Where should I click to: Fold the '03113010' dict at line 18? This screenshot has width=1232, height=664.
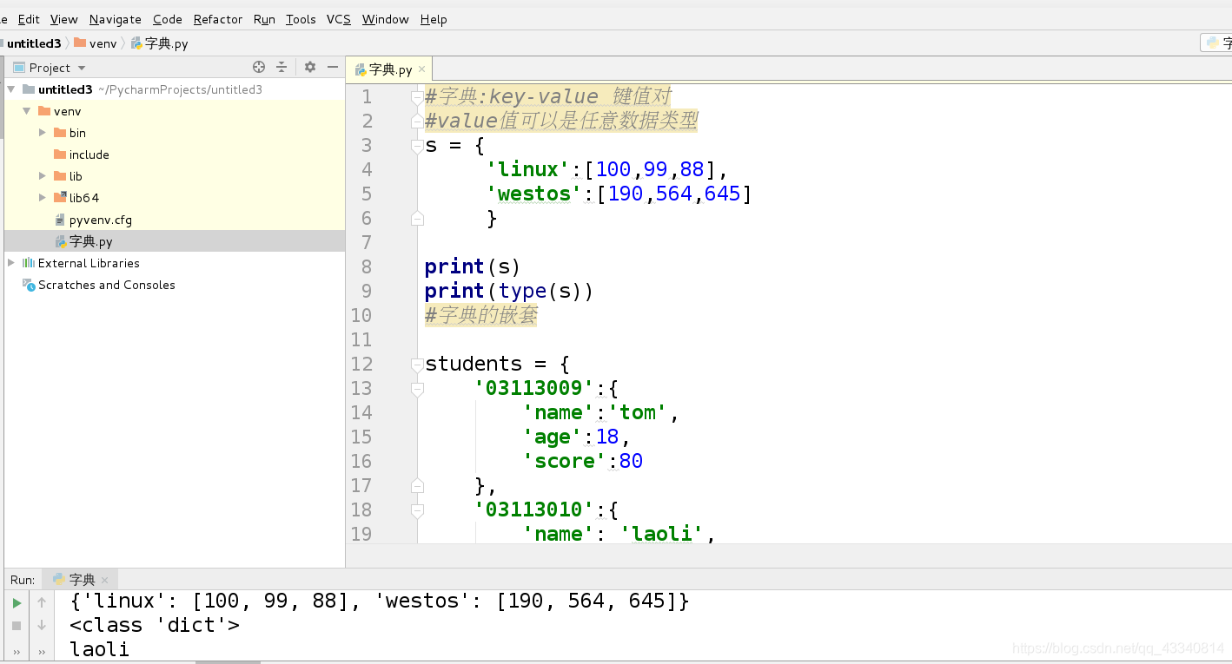pyautogui.click(x=417, y=510)
